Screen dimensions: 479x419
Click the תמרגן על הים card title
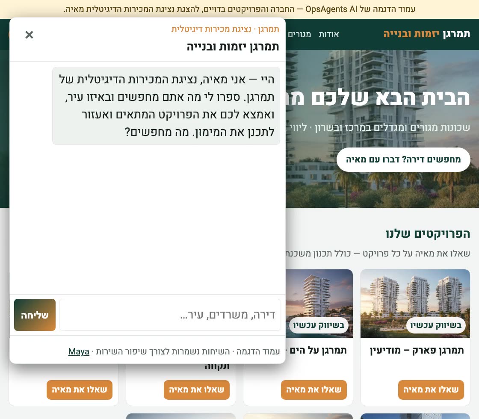pyautogui.click(x=318, y=350)
